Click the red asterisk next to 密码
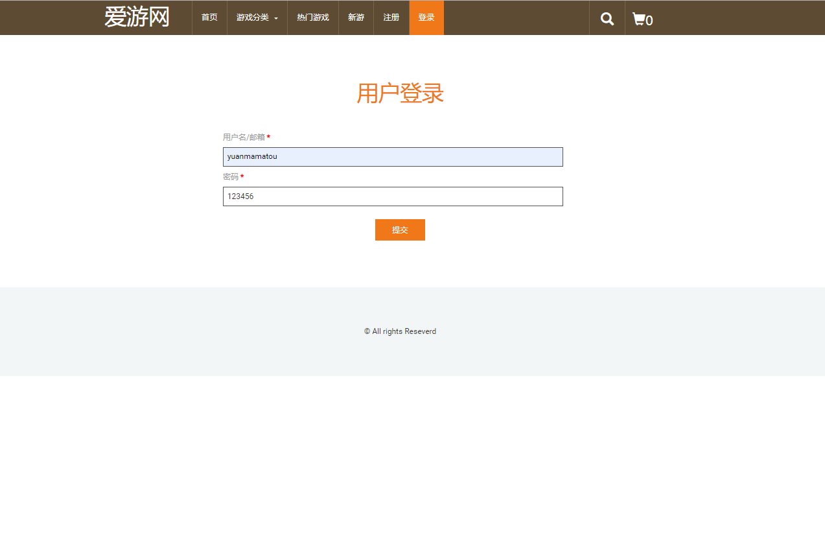 pyautogui.click(x=241, y=176)
